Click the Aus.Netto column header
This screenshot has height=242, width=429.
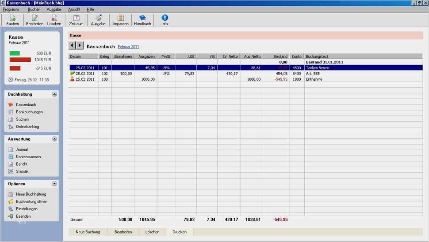pos(252,56)
